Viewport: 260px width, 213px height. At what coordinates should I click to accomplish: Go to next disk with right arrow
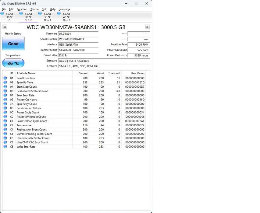pos(148,27)
